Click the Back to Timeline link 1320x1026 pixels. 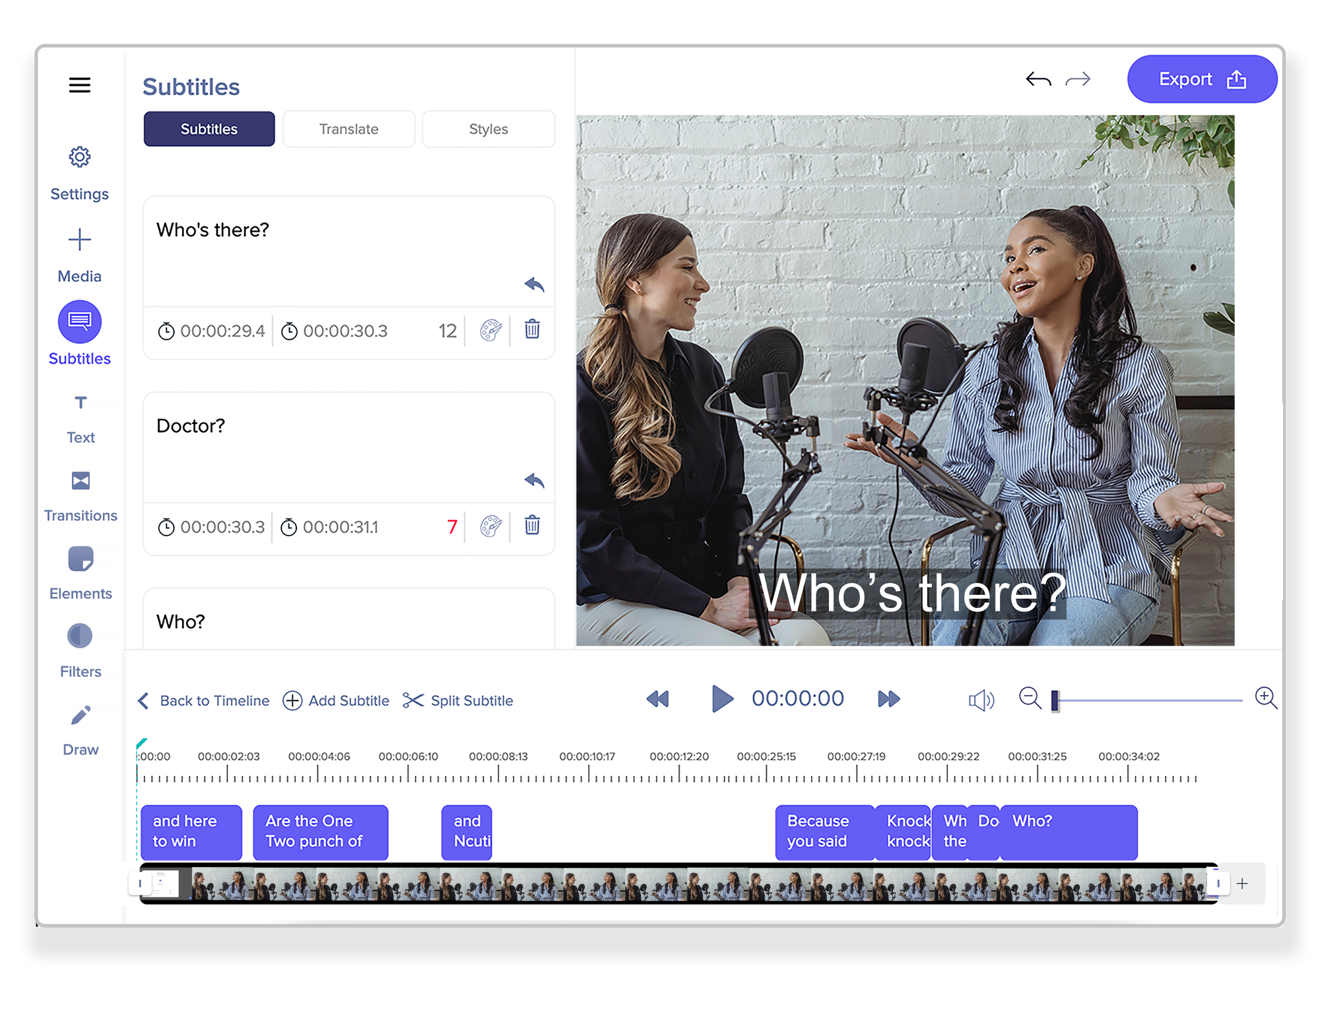tap(203, 701)
